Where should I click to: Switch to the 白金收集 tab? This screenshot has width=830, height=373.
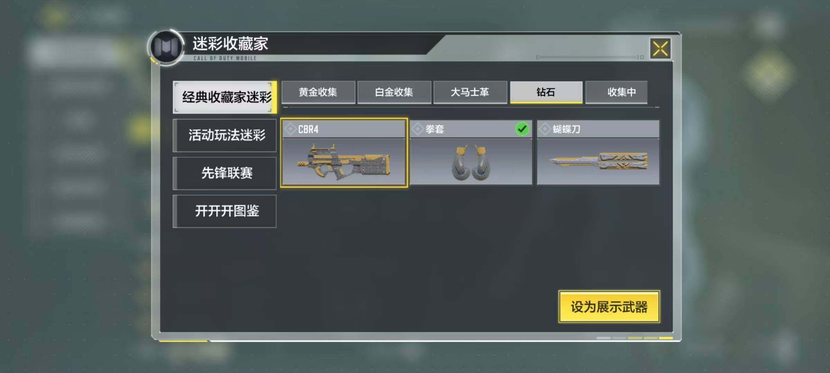[394, 92]
